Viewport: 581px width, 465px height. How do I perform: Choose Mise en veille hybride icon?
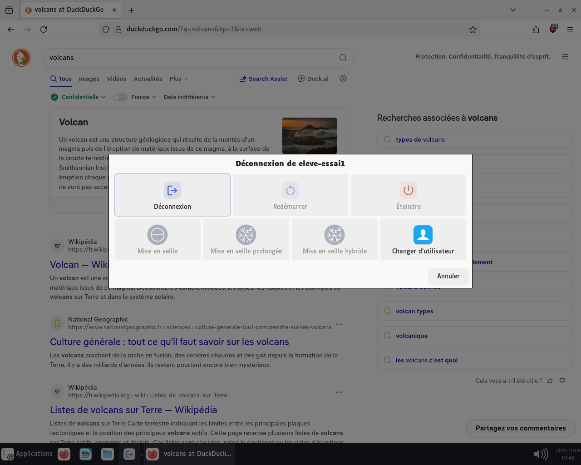[335, 235]
